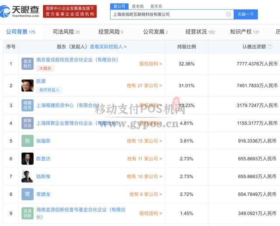Open 他有 15 家公司 link
The width and height of the screenshot is (280, 226).
pyautogui.click(x=144, y=141)
